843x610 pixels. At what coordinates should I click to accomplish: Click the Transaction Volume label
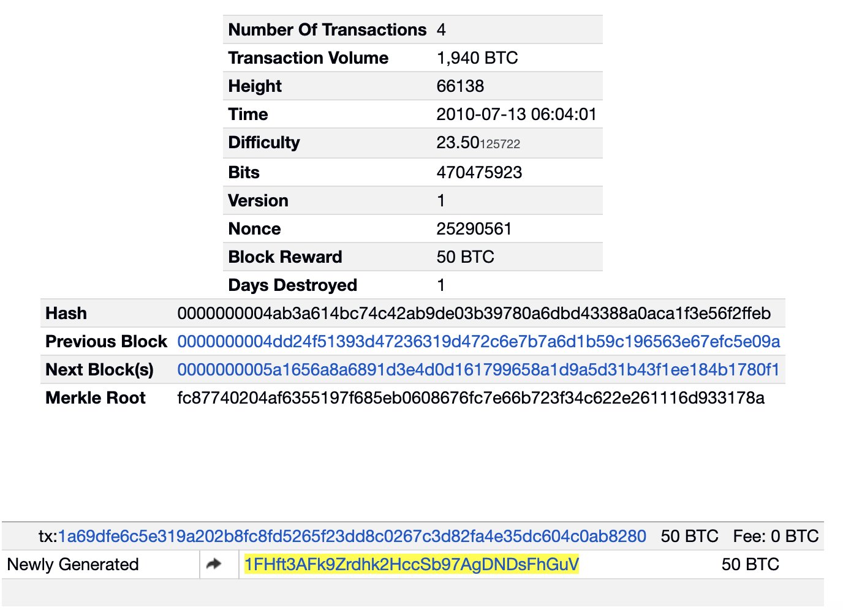tap(308, 58)
